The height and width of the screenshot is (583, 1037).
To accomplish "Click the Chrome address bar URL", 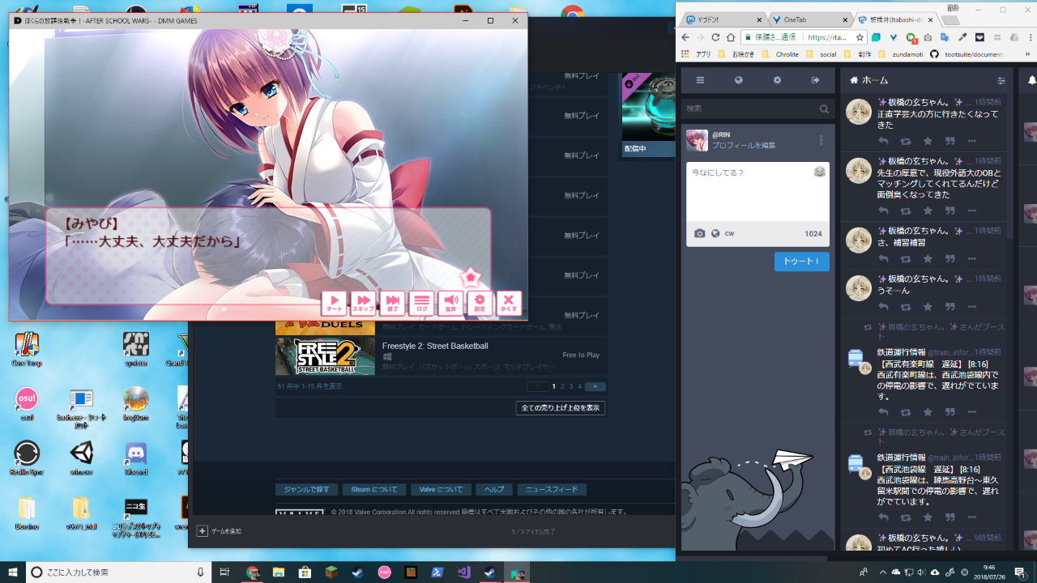I will click(x=827, y=37).
